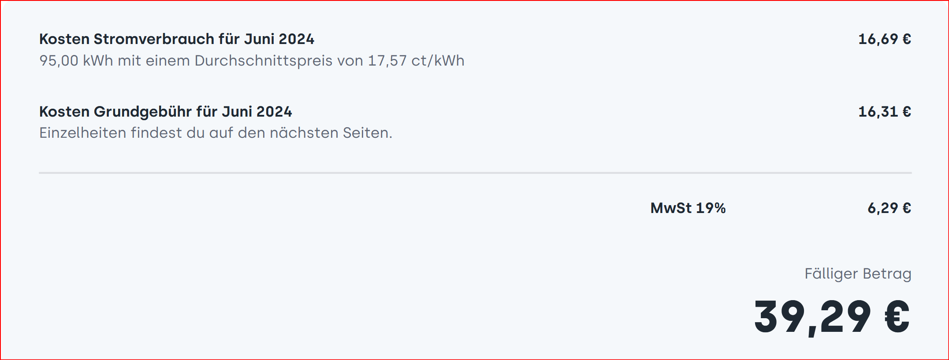Click Juni 2024 in the Stromverbrauch heading
Screen dimensions: 949x360
point(279,39)
